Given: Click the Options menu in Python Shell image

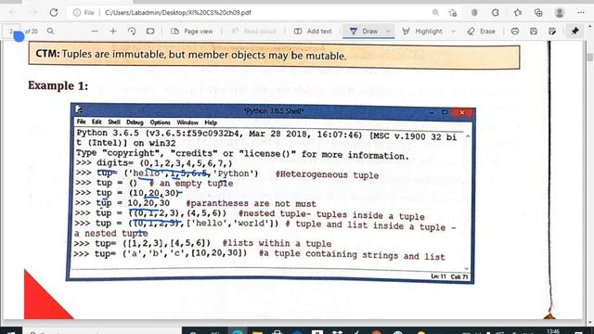Looking at the screenshot, I should tap(161, 122).
